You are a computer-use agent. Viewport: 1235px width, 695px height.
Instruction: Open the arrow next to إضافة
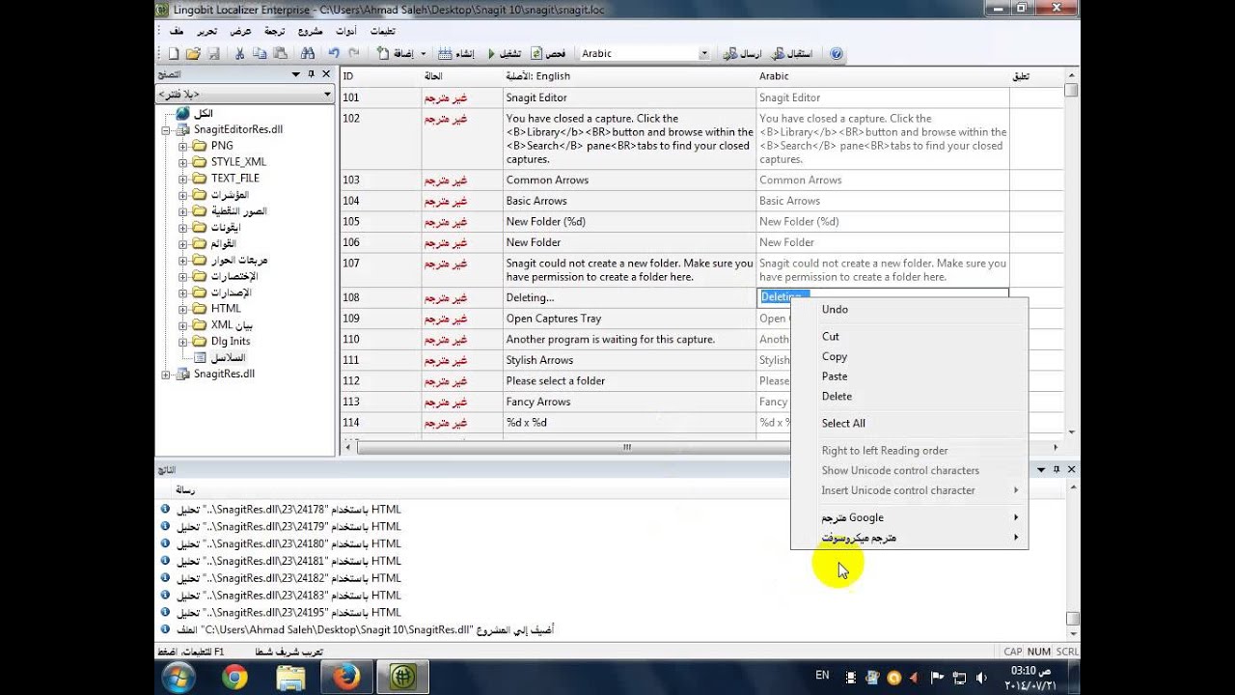coord(424,54)
